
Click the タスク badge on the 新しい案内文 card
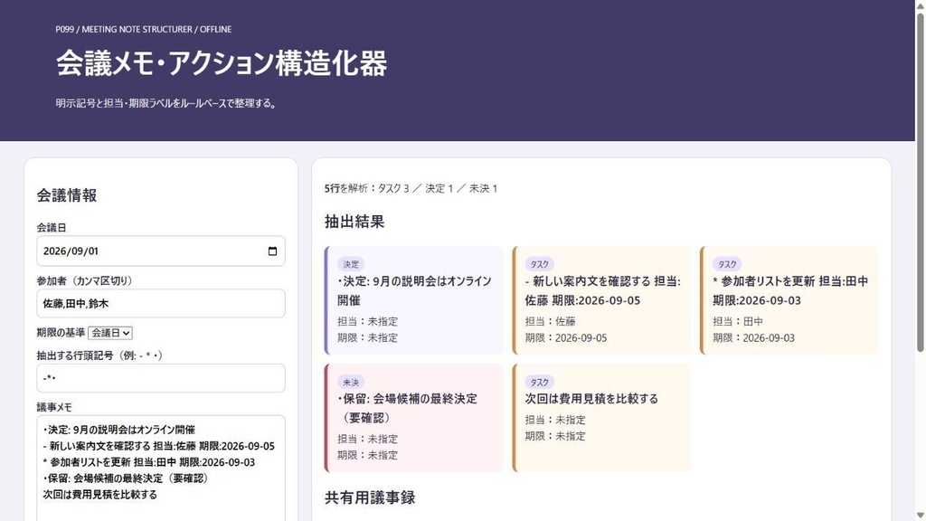(x=539, y=264)
